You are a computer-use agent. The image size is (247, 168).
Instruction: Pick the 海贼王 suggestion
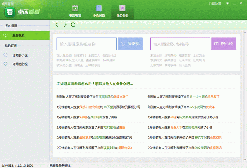(x=78, y=65)
